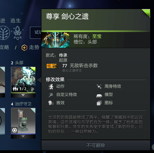This screenshot has height=153, width=154.
Task: Click the 图标 stacked icons symbol
Action: click(99, 103)
